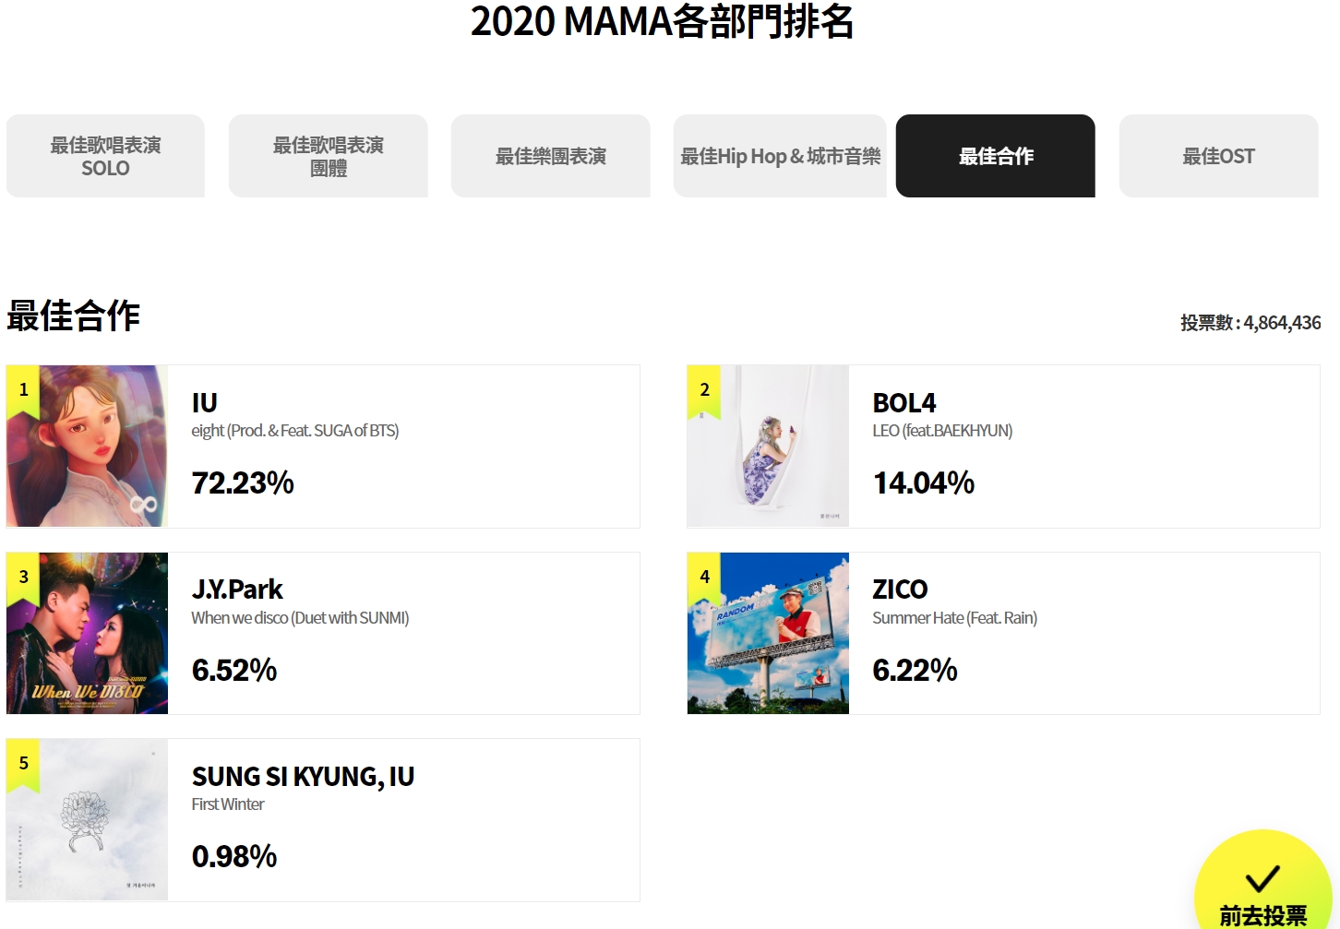Open the 最佳歌唱表演 SOLO tab
Screen dimensions: 1340x929
click(105, 156)
